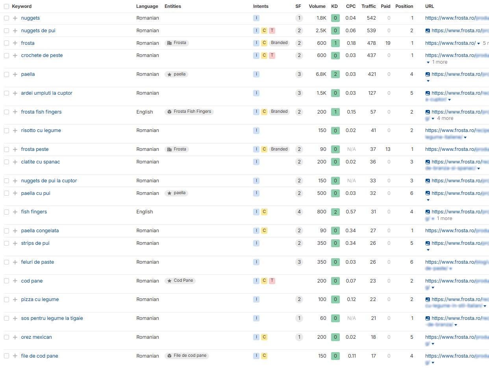Click the plus icon beside 'fish fingers'
This screenshot has height=369, width=489.
click(15, 212)
